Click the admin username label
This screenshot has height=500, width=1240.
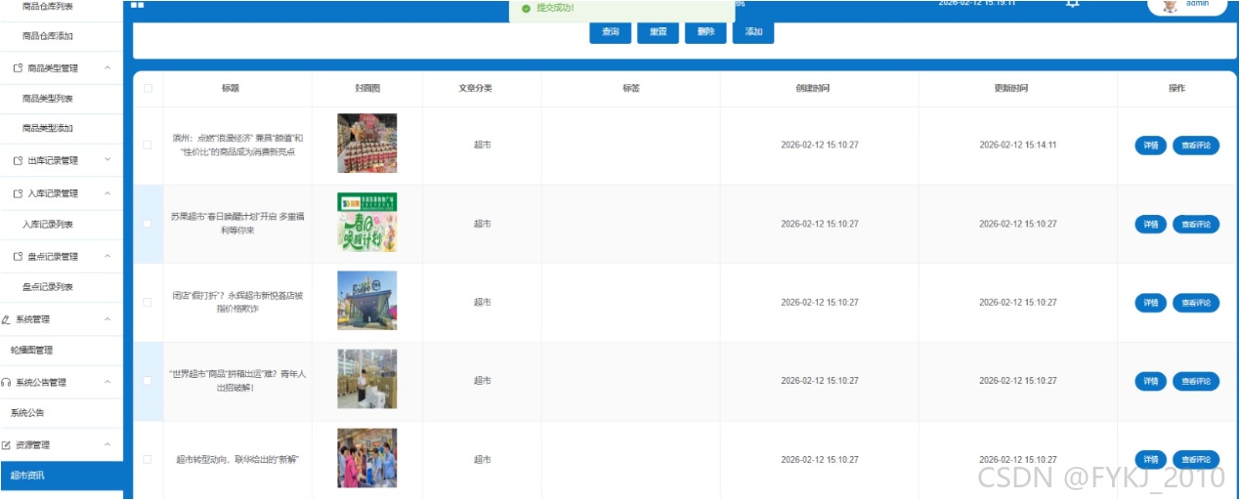click(x=1197, y=4)
